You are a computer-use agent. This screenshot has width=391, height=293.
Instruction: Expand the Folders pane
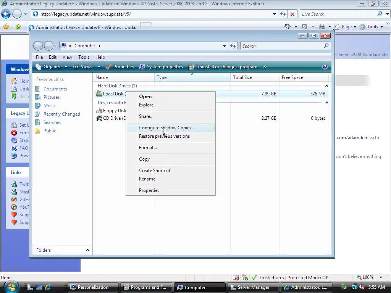click(87, 250)
